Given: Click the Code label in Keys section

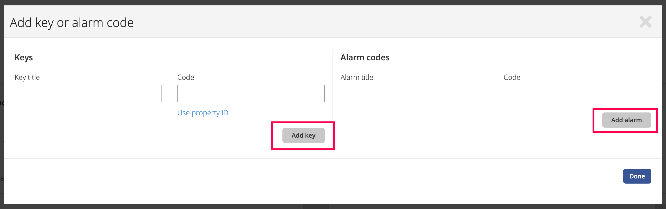Looking at the screenshot, I should pyautogui.click(x=186, y=77).
